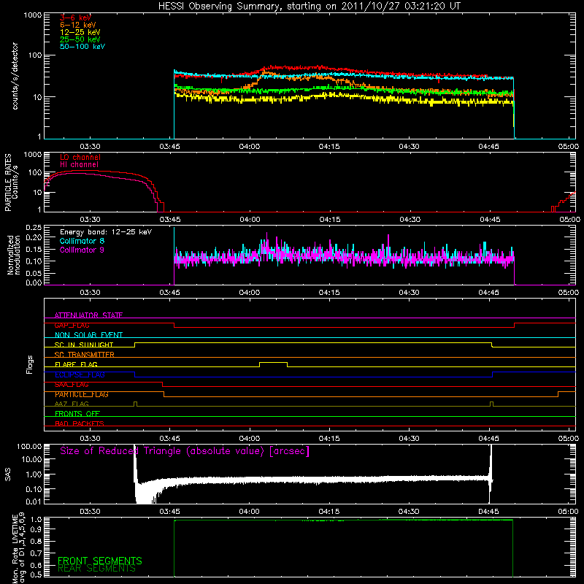Click the olive flag label below PARTICLE_FLAG
Screen dimensions: 584x584
[72, 404]
